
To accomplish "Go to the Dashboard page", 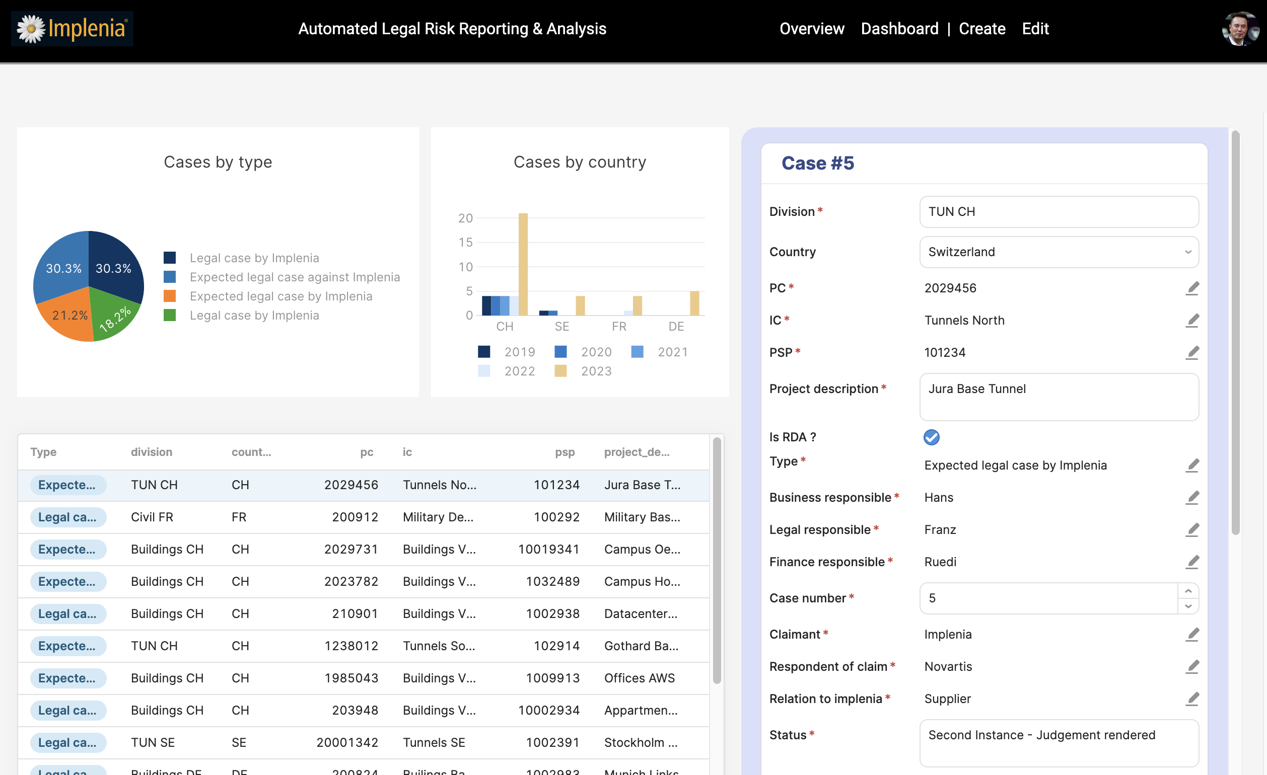I will click(x=899, y=29).
